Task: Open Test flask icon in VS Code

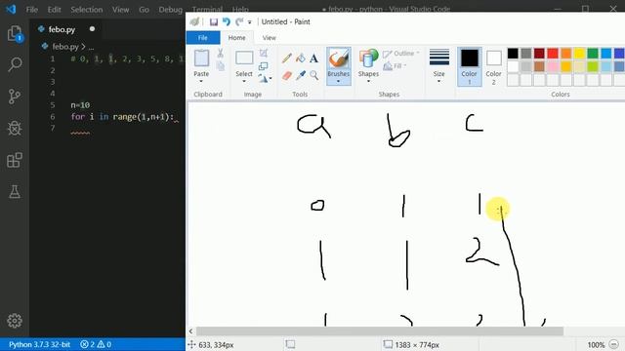Action: tap(15, 192)
